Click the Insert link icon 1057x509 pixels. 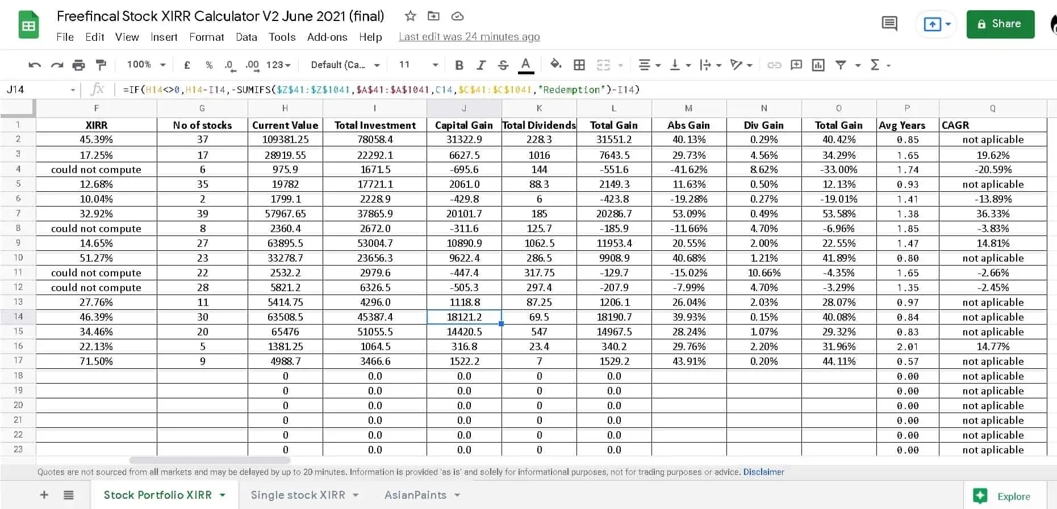click(x=774, y=65)
